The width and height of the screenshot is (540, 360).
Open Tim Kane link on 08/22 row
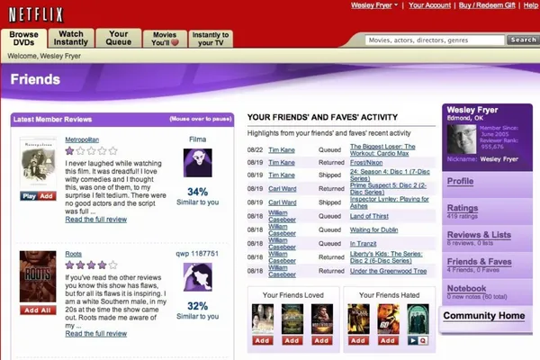tap(282, 150)
